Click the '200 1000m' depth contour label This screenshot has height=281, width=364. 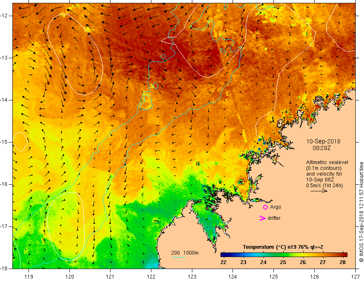(185, 253)
